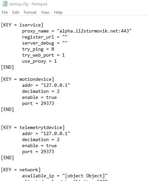Screen dimensions: 148x181
Task: Click motiondevice enable = true line
Action: tap(39, 98)
